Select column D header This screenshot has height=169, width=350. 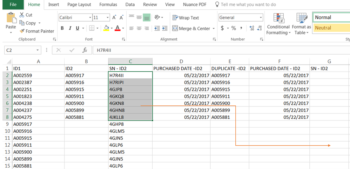[x=181, y=61]
